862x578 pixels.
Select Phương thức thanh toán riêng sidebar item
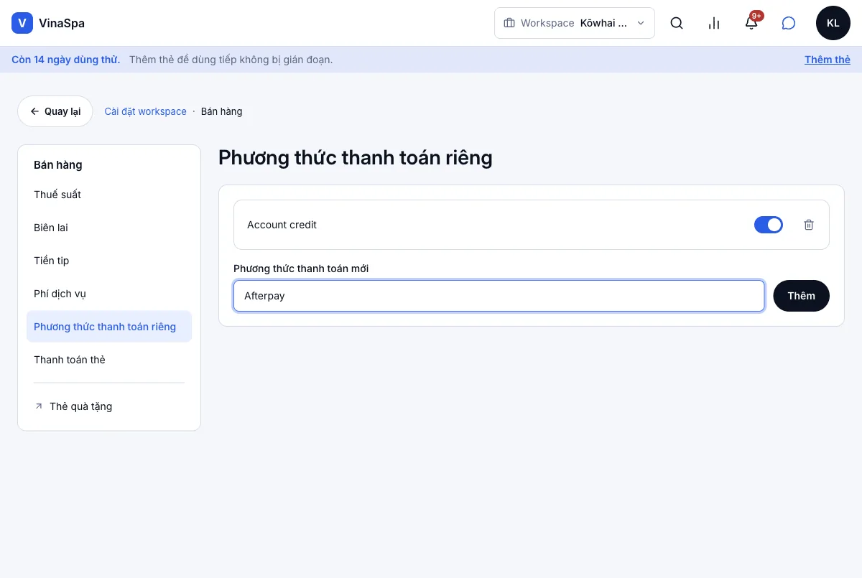click(x=109, y=327)
